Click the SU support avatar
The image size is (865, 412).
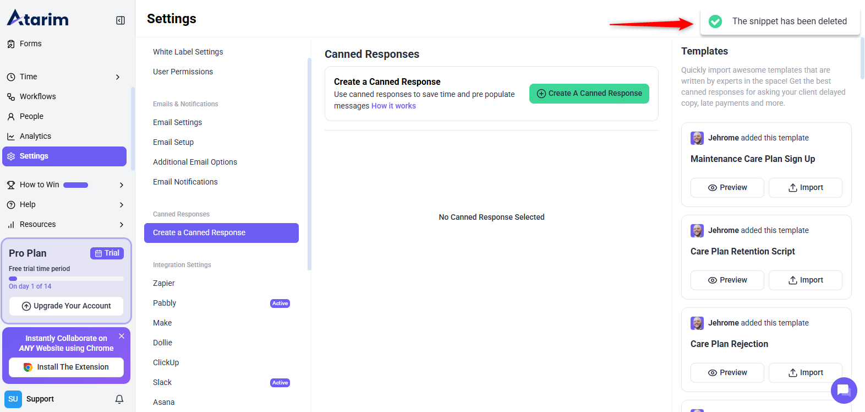13,399
